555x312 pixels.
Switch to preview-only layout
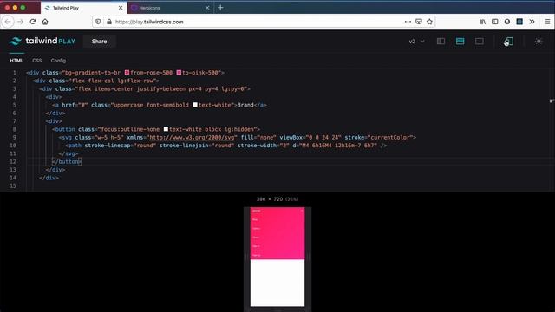tap(480, 42)
